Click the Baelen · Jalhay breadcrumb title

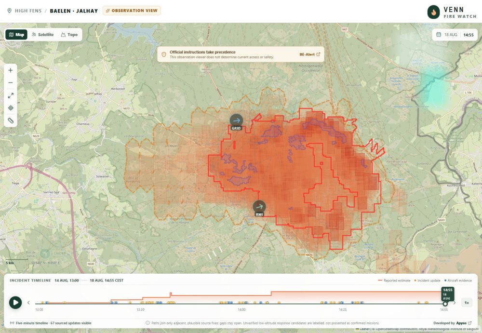pos(74,11)
